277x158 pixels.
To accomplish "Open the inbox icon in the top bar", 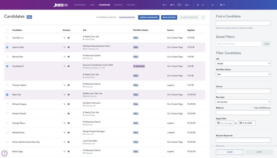I will 187,5.
